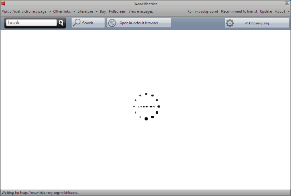The width and height of the screenshot is (291, 196).
Task: Select Fullscreen from the menu bar
Action: (117, 11)
